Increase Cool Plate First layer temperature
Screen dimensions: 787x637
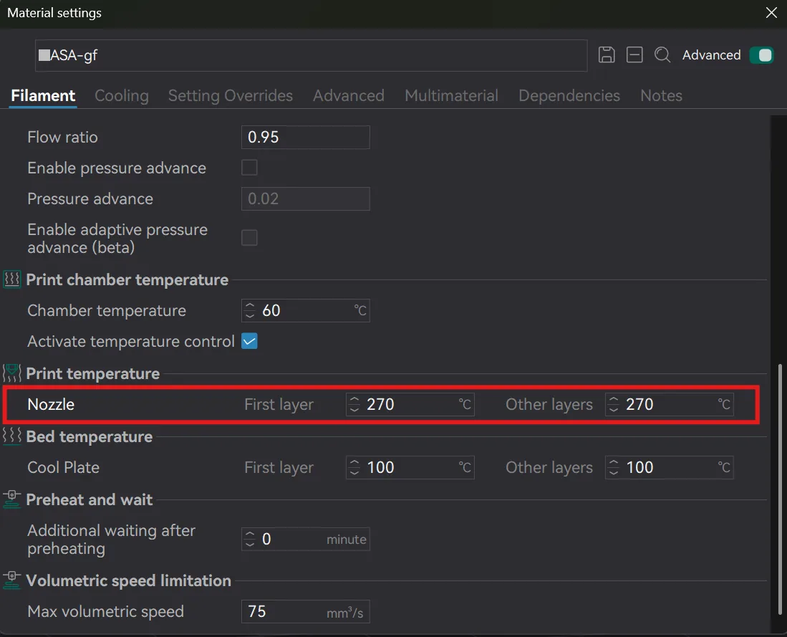(354, 463)
